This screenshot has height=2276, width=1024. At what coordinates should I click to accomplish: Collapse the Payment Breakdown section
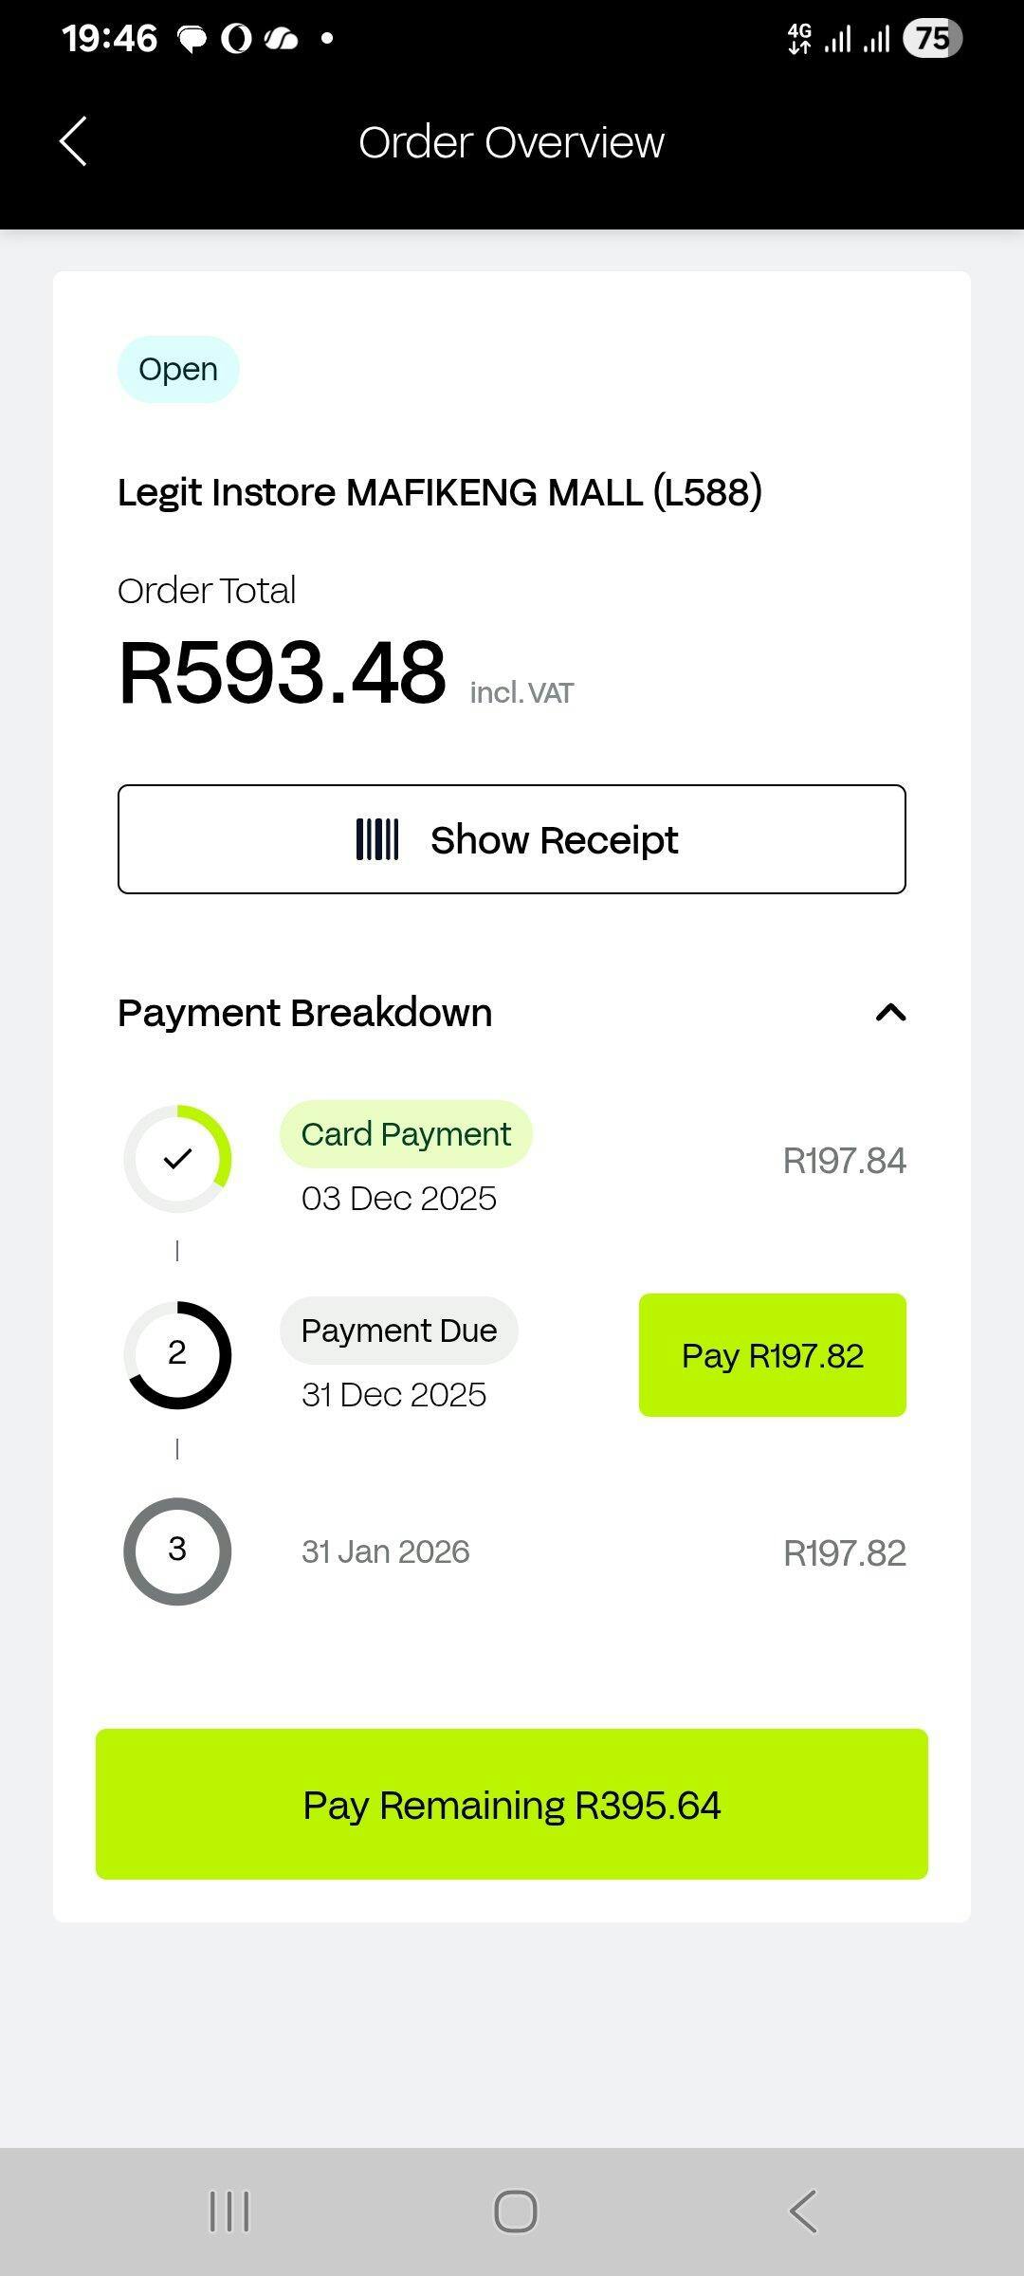click(890, 1013)
